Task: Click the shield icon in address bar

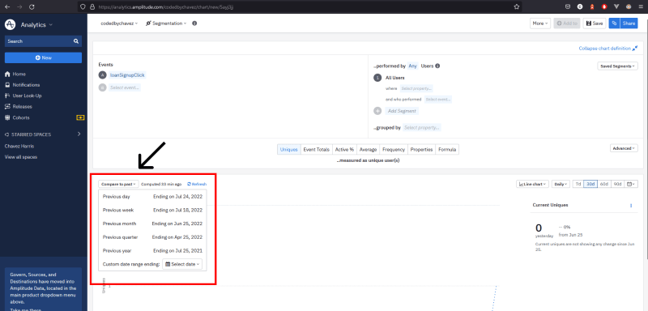Action: [x=83, y=6]
